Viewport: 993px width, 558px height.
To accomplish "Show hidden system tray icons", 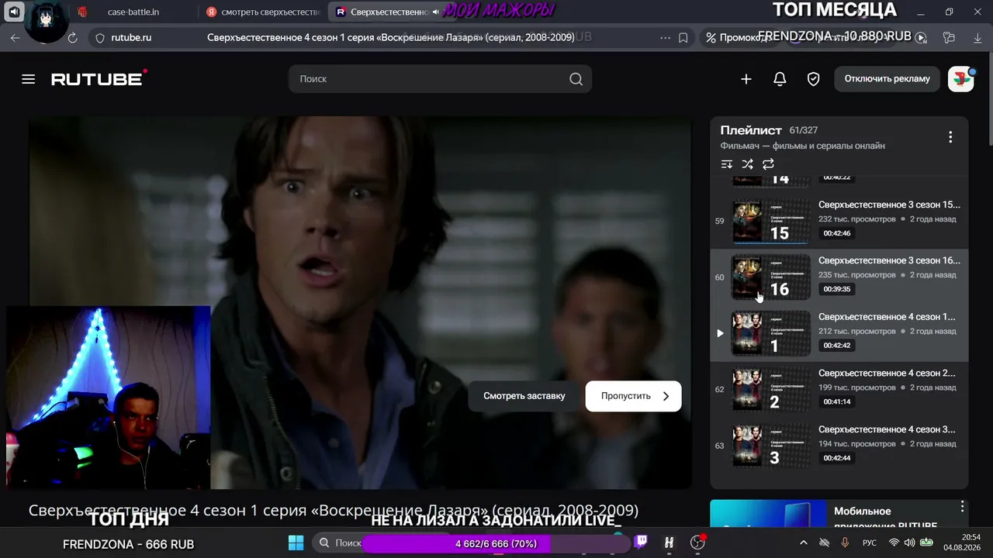I will (x=804, y=543).
